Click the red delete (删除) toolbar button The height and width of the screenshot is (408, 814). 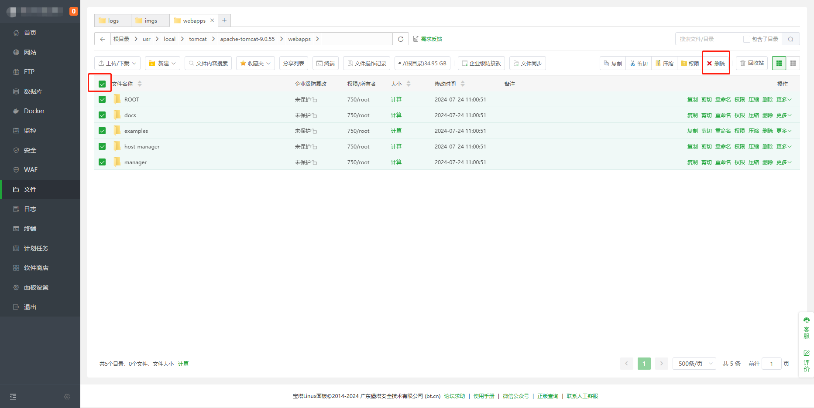pyautogui.click(x=716, y=64)
